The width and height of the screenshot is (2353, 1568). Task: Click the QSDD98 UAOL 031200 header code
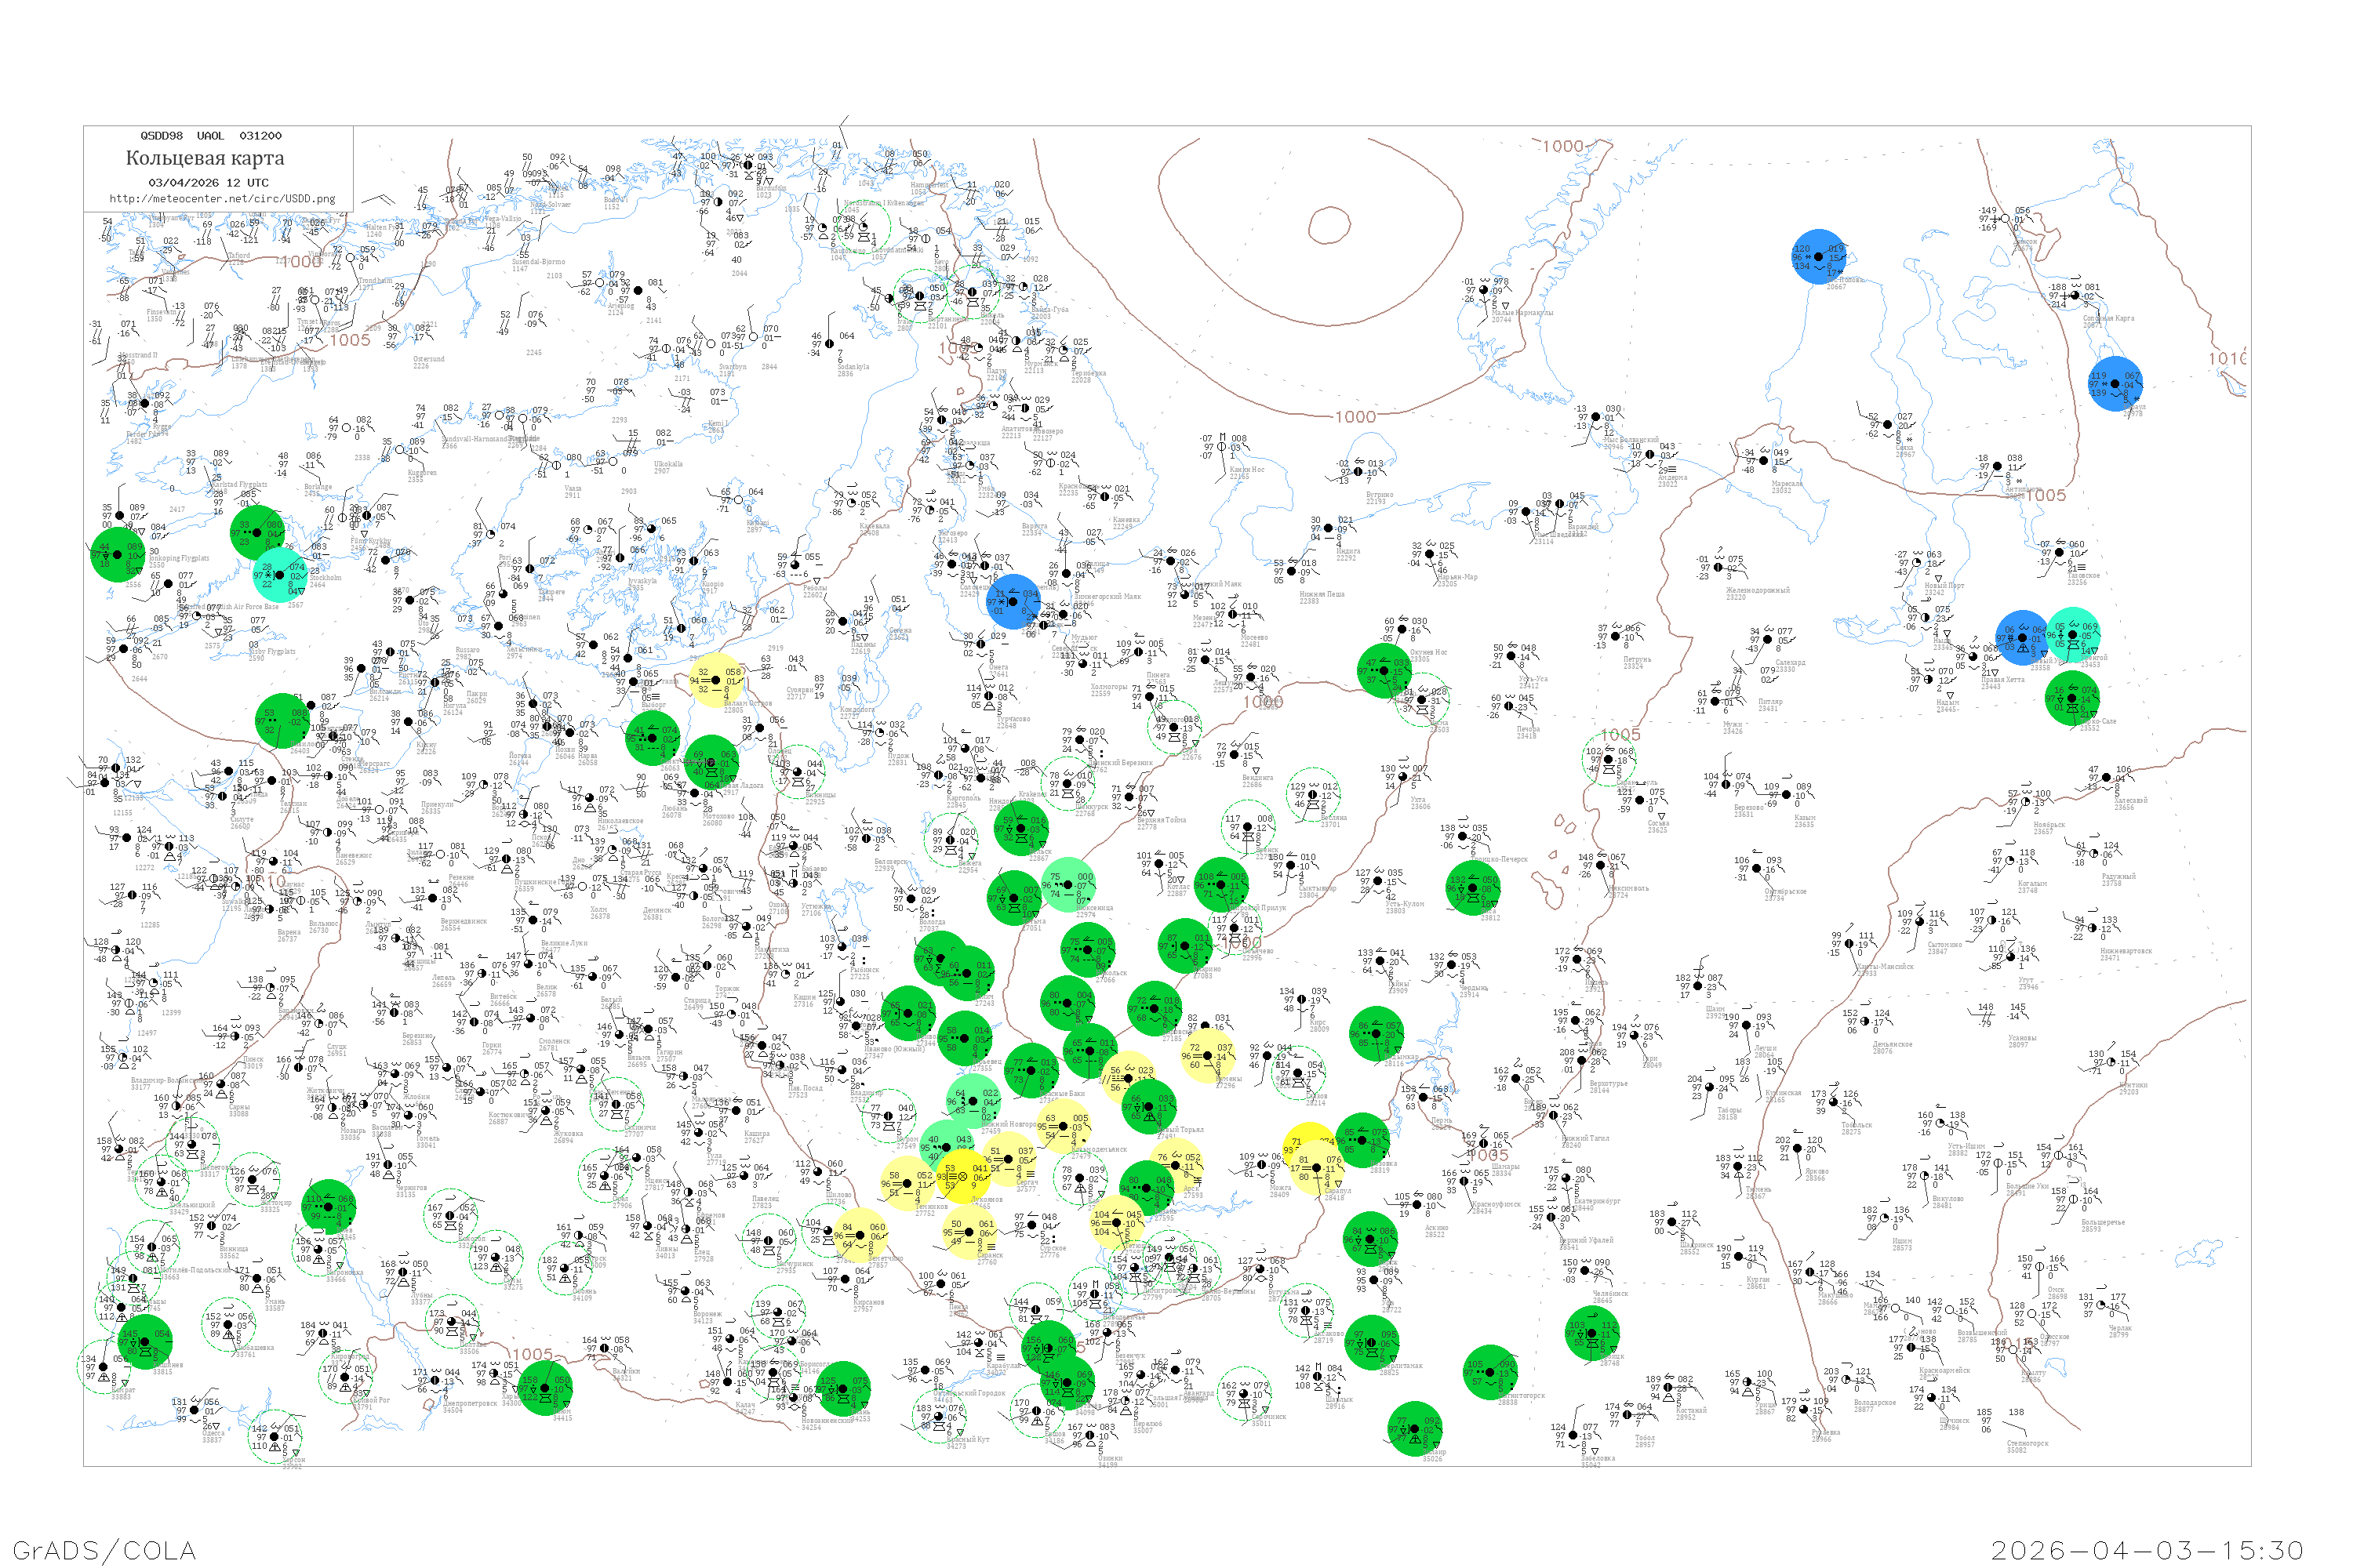coord(211,136)
